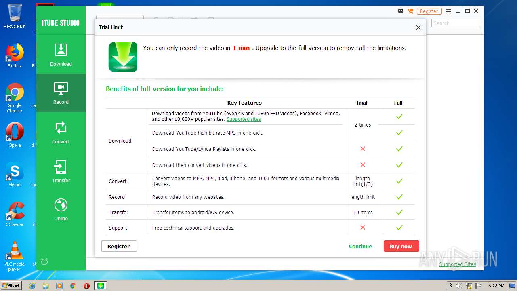Click the ITUBE STUDIO logo text
The image size is (517, 291).
(61, 23)
